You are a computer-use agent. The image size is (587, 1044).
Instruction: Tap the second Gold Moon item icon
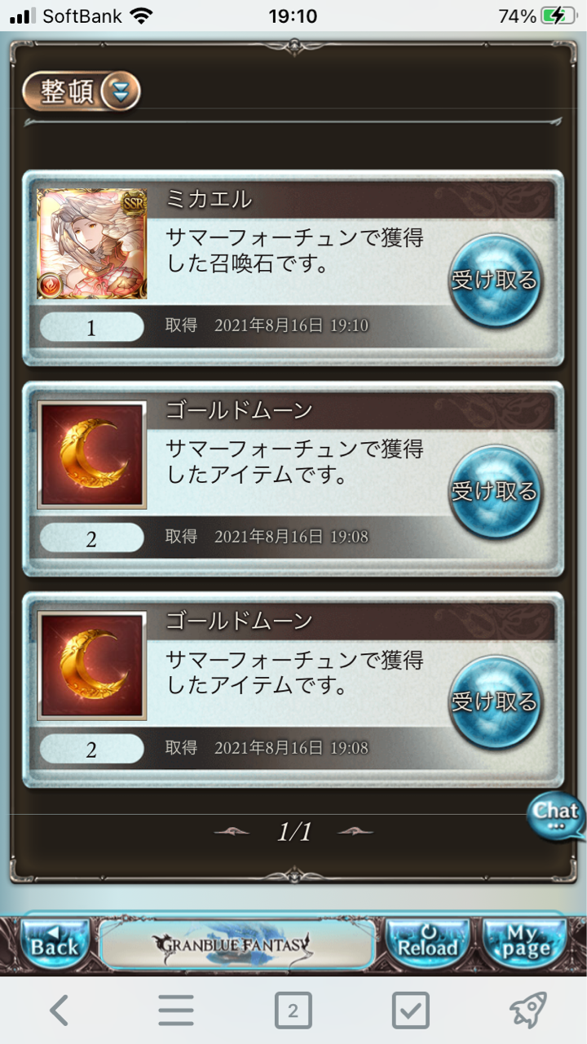pyautogui.click(x=92, y=666)
